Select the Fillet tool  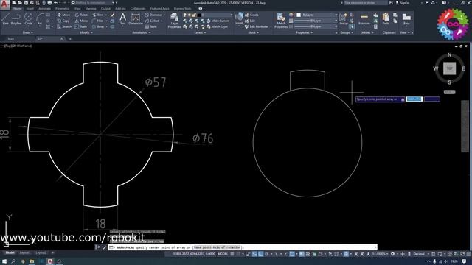click(x=98, y=21)
